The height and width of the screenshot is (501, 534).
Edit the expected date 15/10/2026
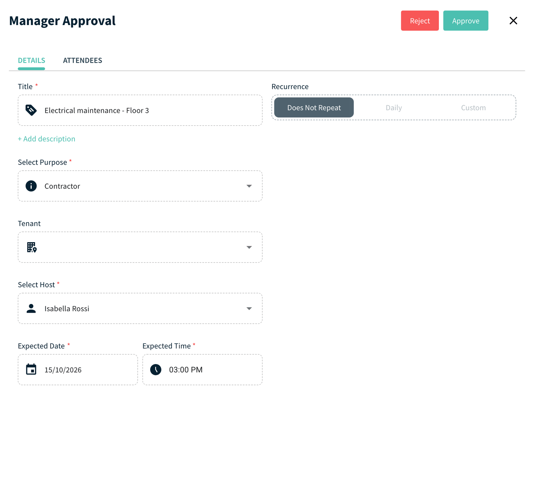tap(63, 370)
